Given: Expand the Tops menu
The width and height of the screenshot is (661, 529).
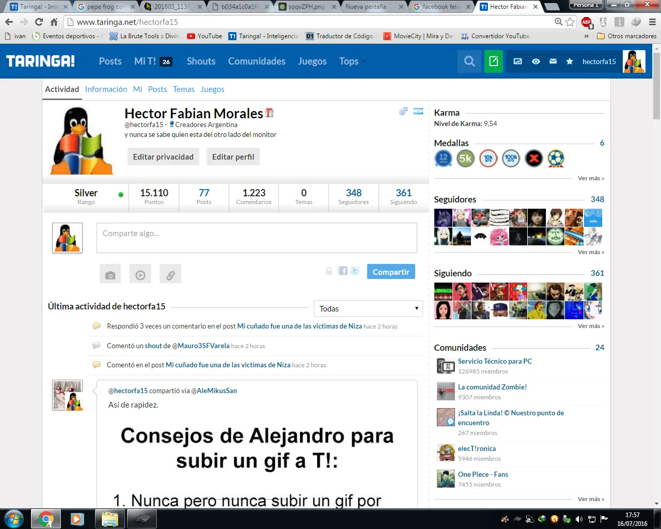Looking at the screenshot, I should pyautogui.click(x=352, y=61).
